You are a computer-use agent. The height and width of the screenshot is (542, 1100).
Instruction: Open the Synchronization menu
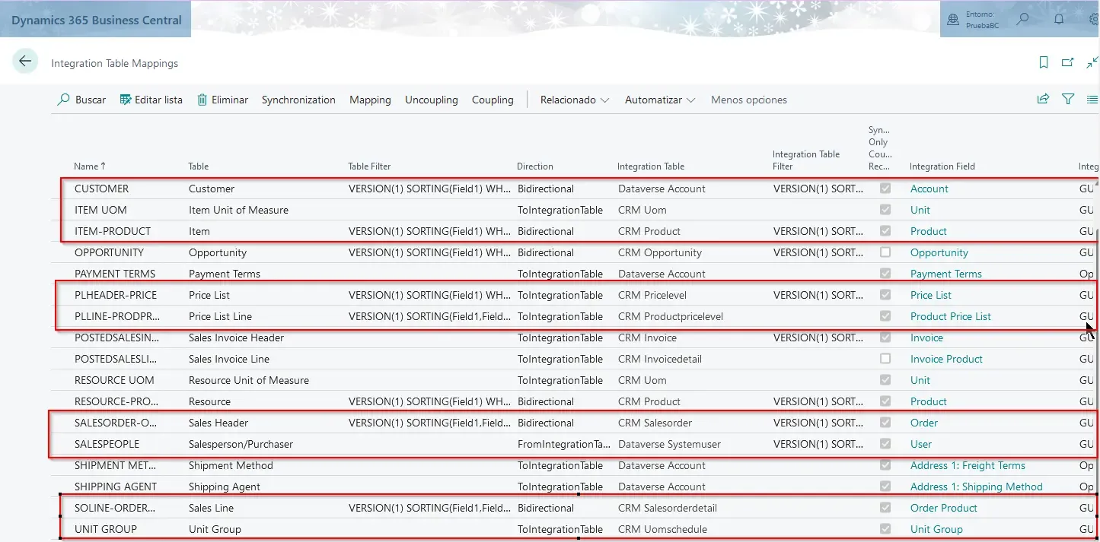coord(298,100)
